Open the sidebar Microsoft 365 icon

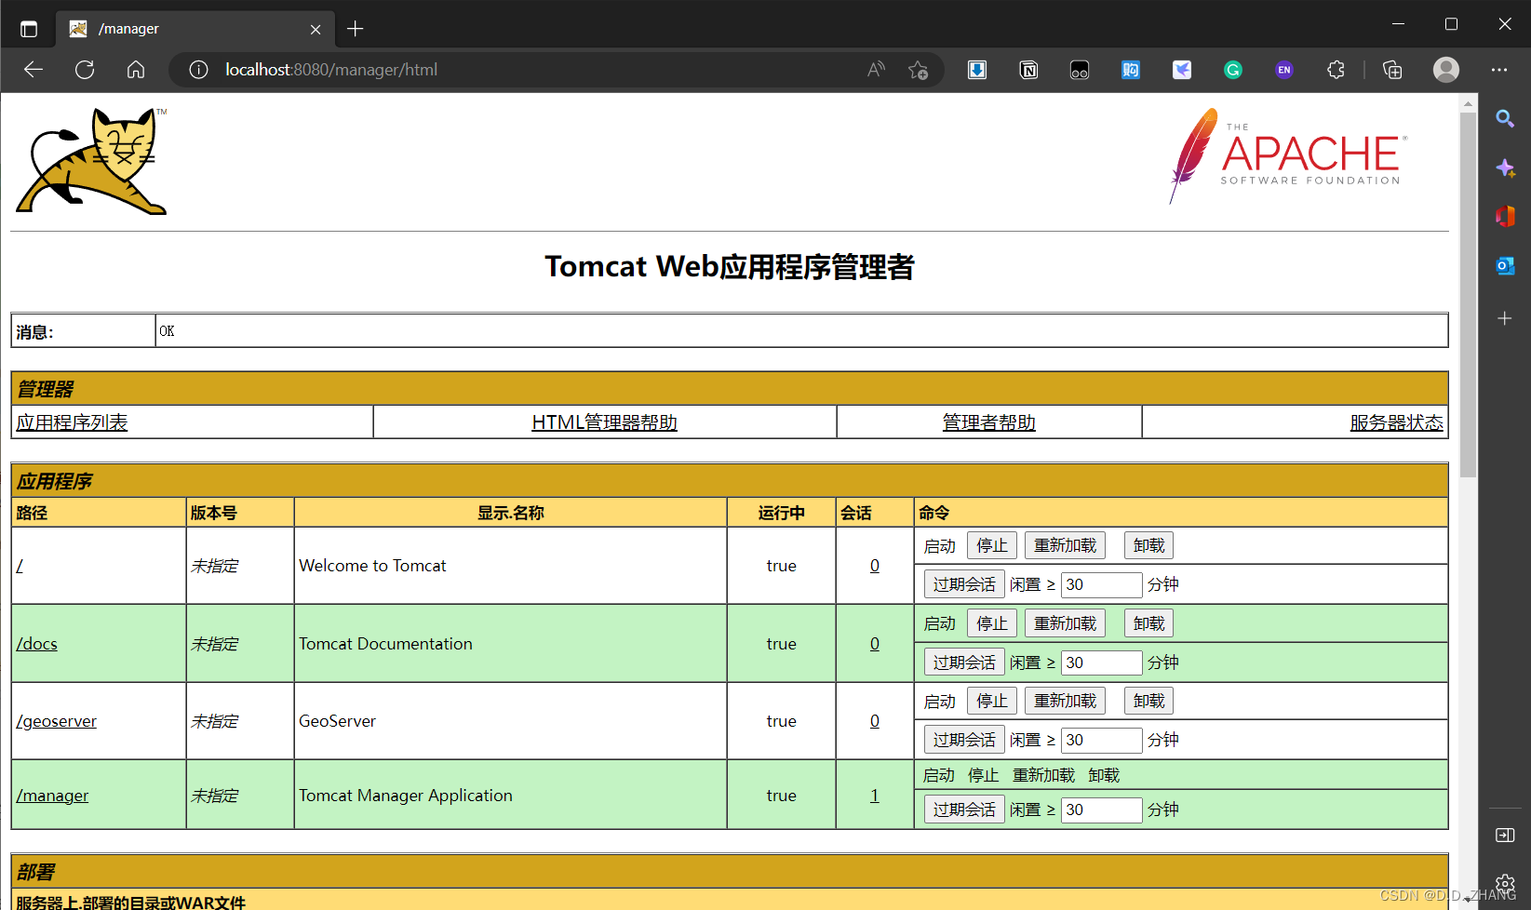coord(1505,217)
